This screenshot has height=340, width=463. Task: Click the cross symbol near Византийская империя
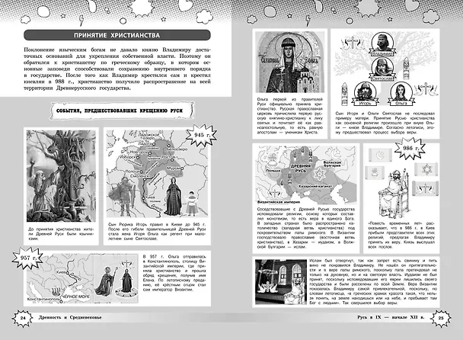(275, 194)
